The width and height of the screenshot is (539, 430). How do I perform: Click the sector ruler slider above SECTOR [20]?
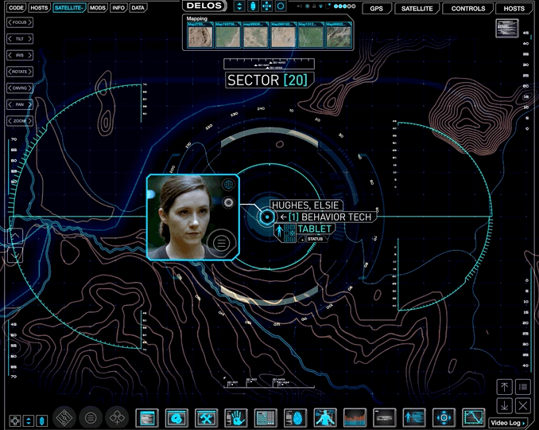pos(269,64)
